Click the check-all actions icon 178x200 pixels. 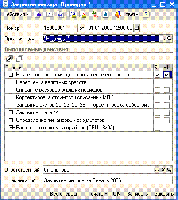point(9,59)
